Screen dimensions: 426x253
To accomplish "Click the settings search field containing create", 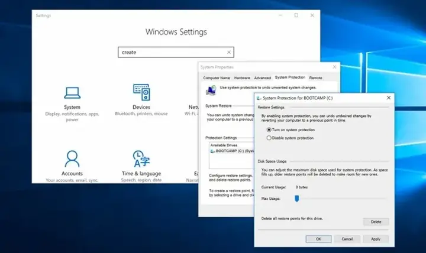I will tap(176, 52).
